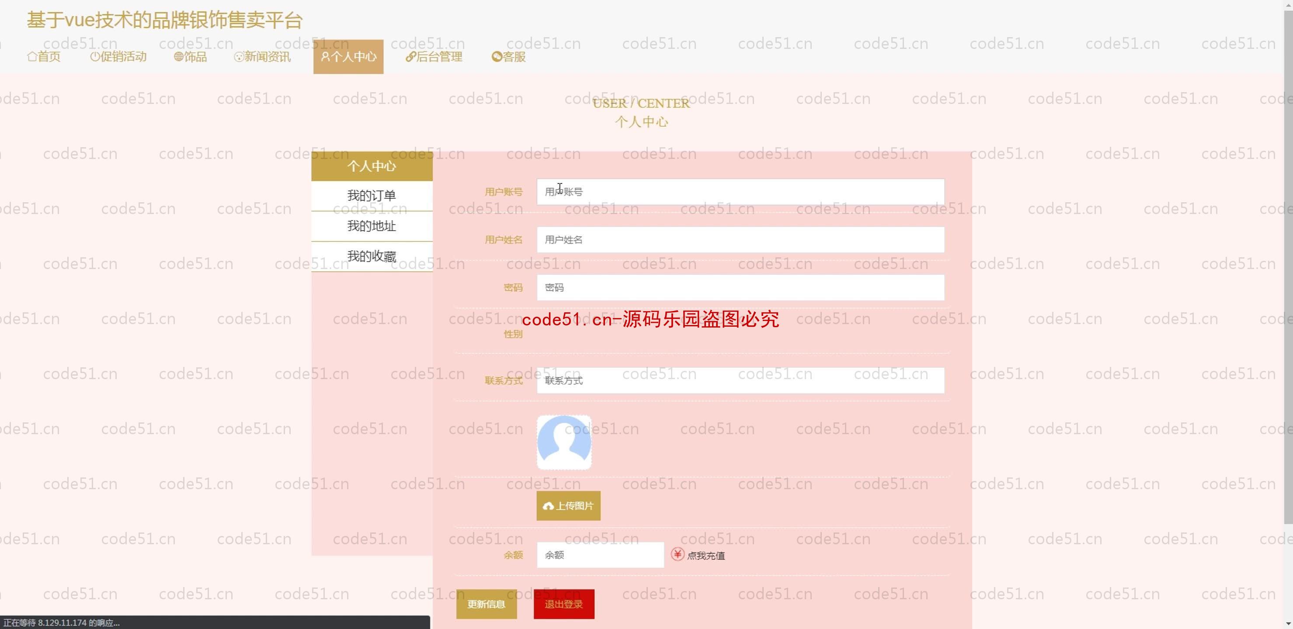Click the avatar placeholder image

coord(564,442)
